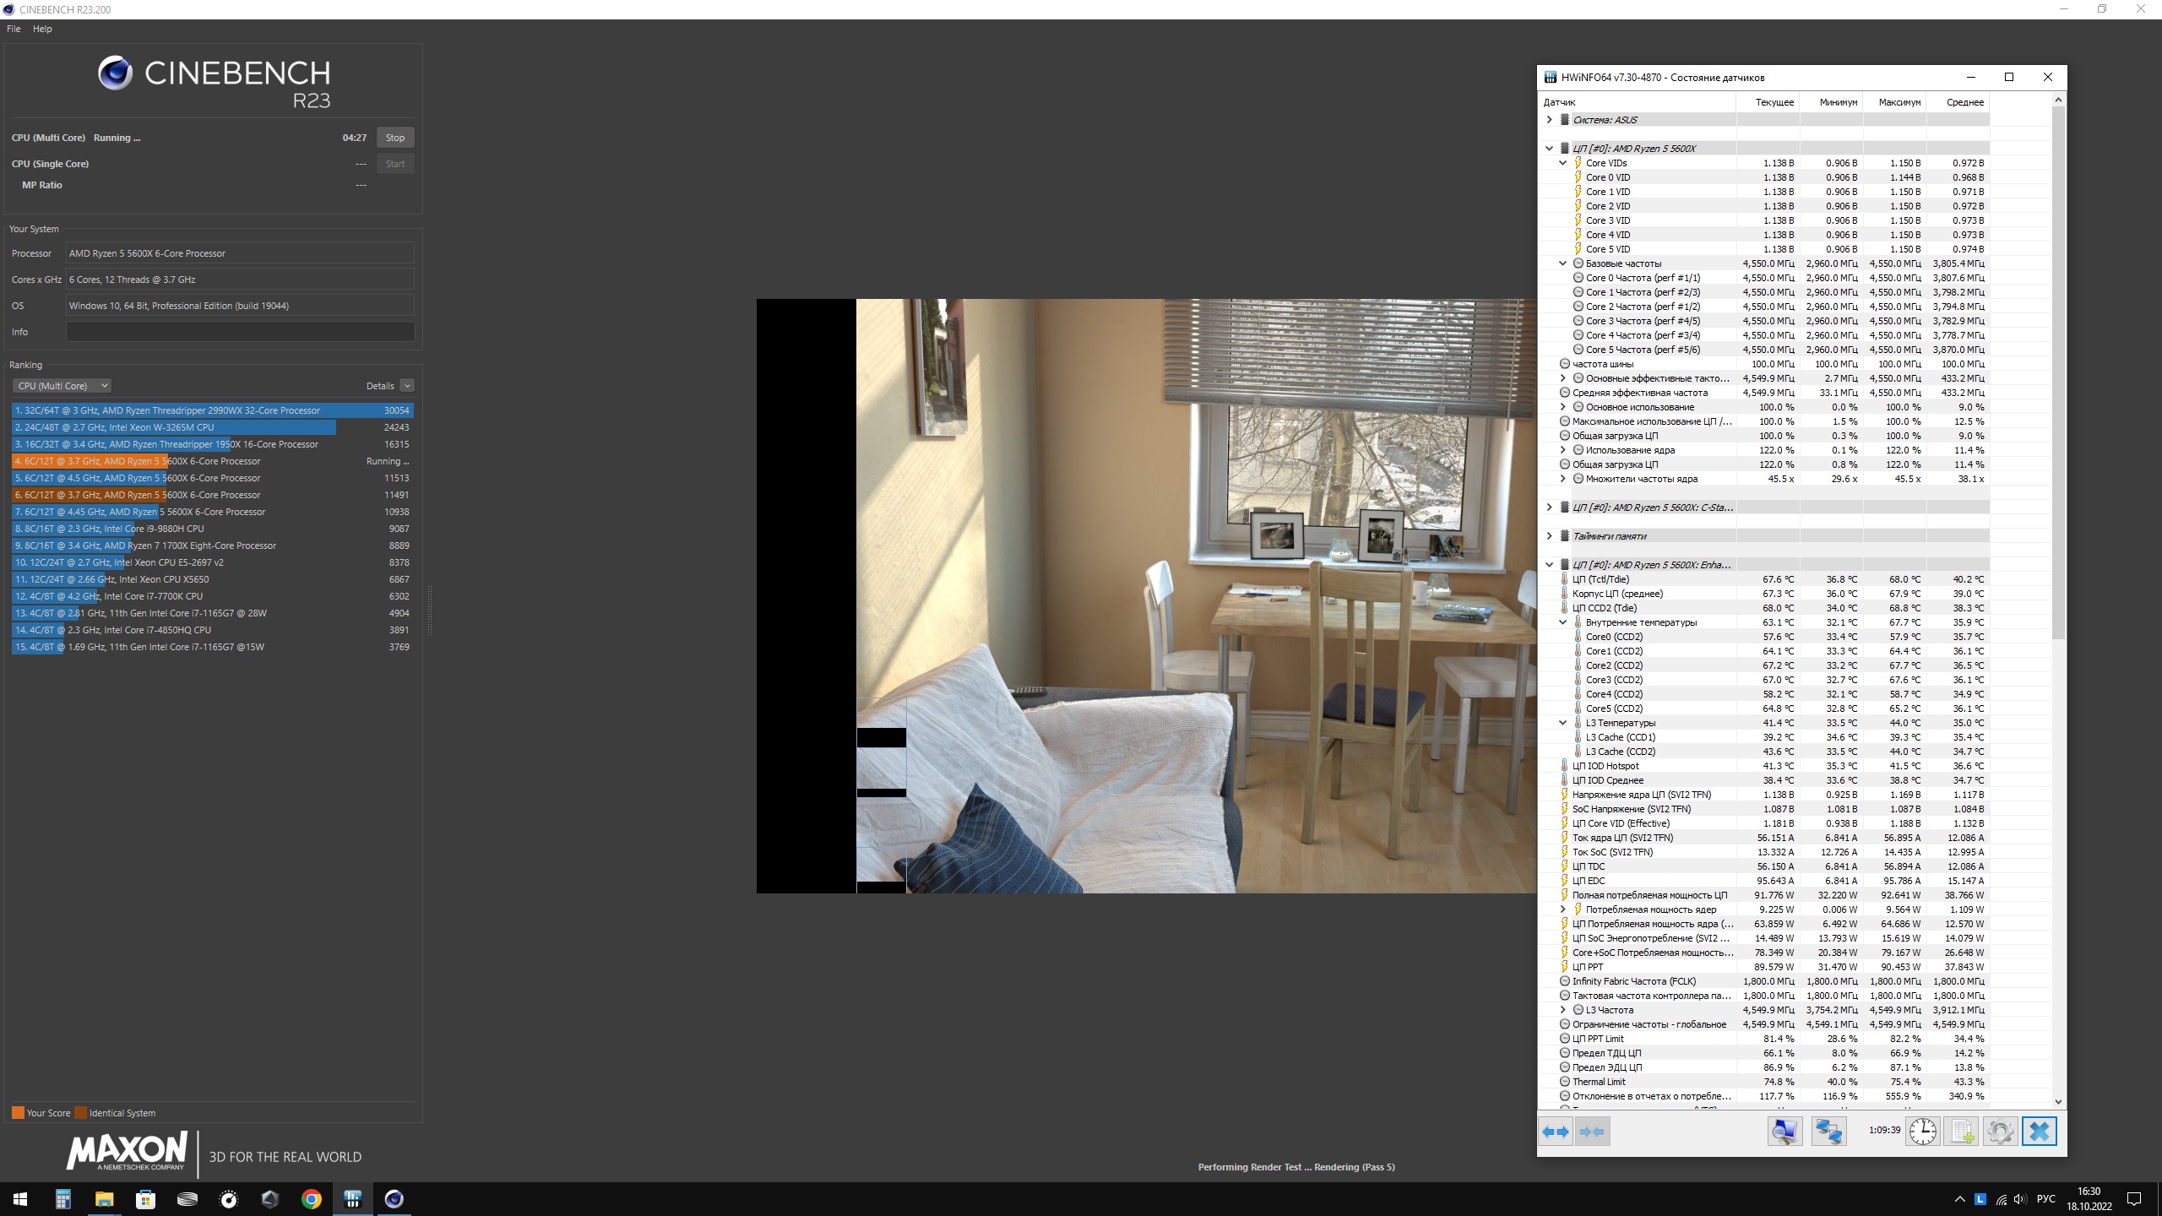Start logging with spreadsheet plus icon
Image resolution: width=2162 pixels, height=1216 pixels.
coord(1961,1132)
